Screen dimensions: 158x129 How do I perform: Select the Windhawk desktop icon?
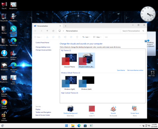point(4,66)
